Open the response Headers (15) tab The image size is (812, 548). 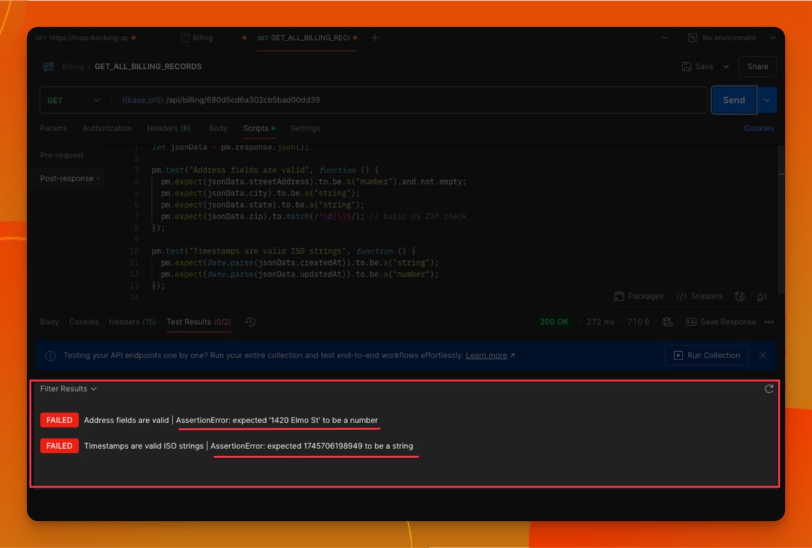[132, 322]
